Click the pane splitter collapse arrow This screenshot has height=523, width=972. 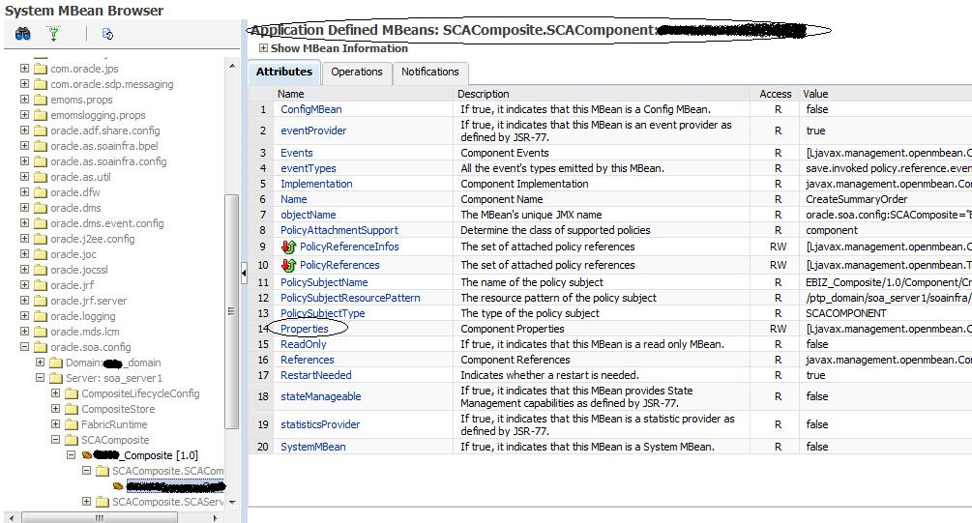(x=244, y=273)
